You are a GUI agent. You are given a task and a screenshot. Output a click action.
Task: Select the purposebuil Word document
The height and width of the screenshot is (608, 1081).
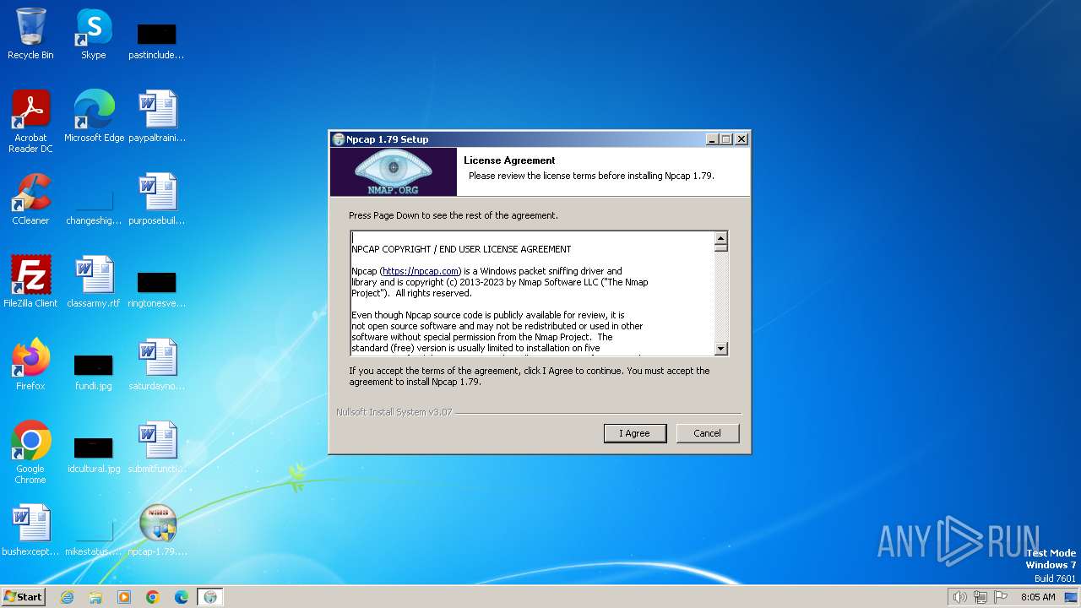tap(157, 198)
